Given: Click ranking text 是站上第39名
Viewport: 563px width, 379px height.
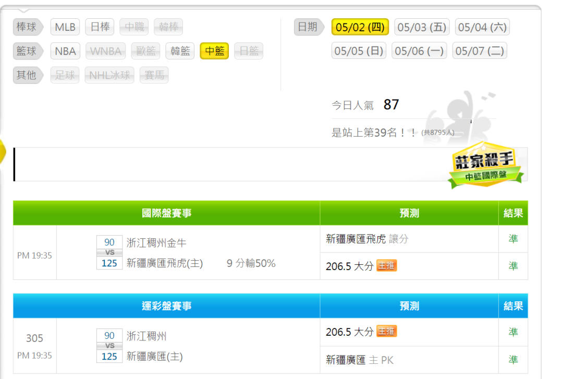Looking at the screenshot, I should point(374,132).
